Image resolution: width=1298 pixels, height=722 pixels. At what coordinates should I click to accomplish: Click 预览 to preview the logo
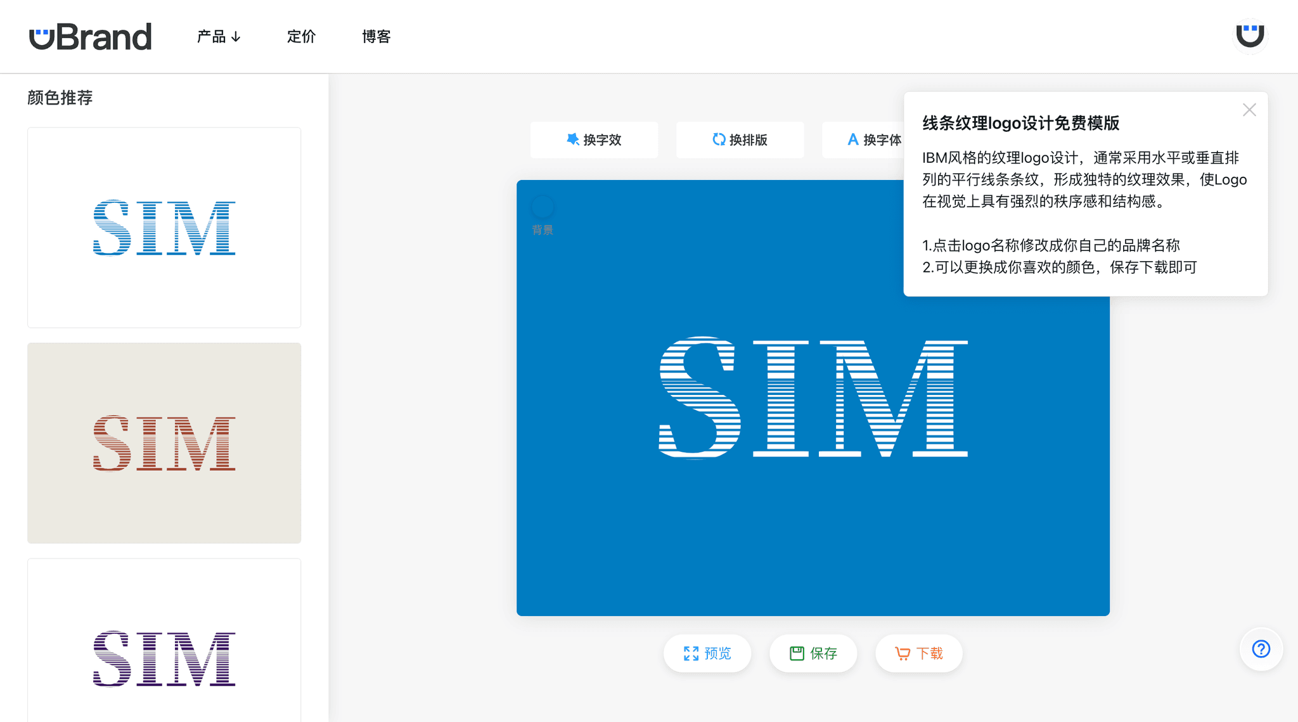(707, 653)
